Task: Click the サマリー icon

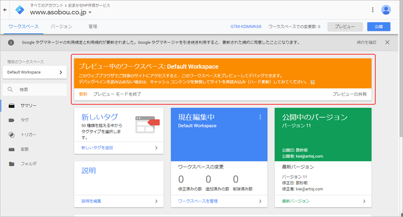Action: (12, 106)
